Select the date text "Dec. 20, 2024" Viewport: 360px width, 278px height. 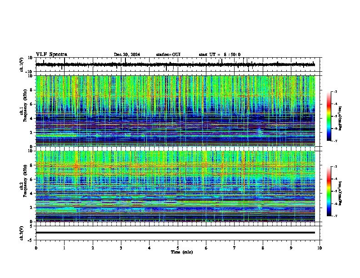pos(127,55)
